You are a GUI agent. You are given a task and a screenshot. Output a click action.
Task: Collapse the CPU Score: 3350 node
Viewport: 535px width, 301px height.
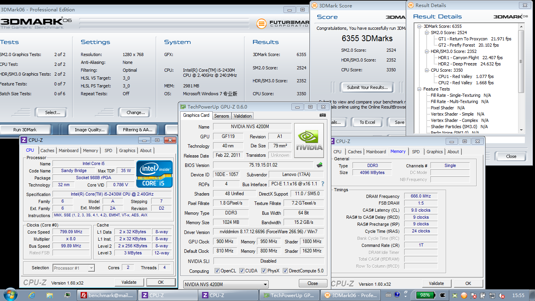tap(427, 70)
